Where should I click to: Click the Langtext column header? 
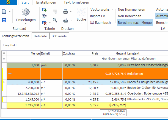click(x=147, y=53)
